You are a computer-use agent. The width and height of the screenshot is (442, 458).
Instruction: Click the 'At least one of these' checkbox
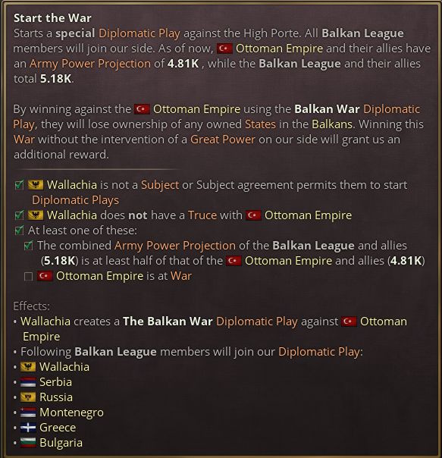(x=19, y=231)
